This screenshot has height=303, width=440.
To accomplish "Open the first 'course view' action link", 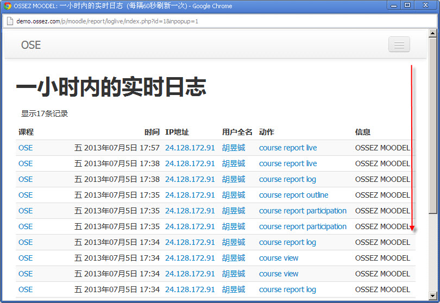I will pos(279,258).
